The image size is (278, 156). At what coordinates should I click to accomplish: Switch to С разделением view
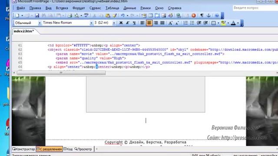[49, 149]
